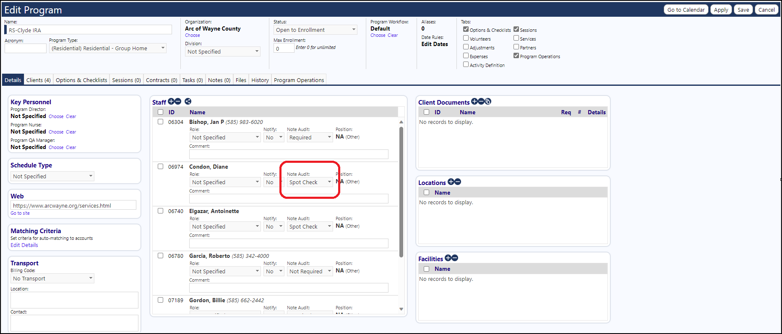Open the Transport Billing Code dropdown
The width and height of the screenshot is (782, 334).
click(x=52, y=278)
